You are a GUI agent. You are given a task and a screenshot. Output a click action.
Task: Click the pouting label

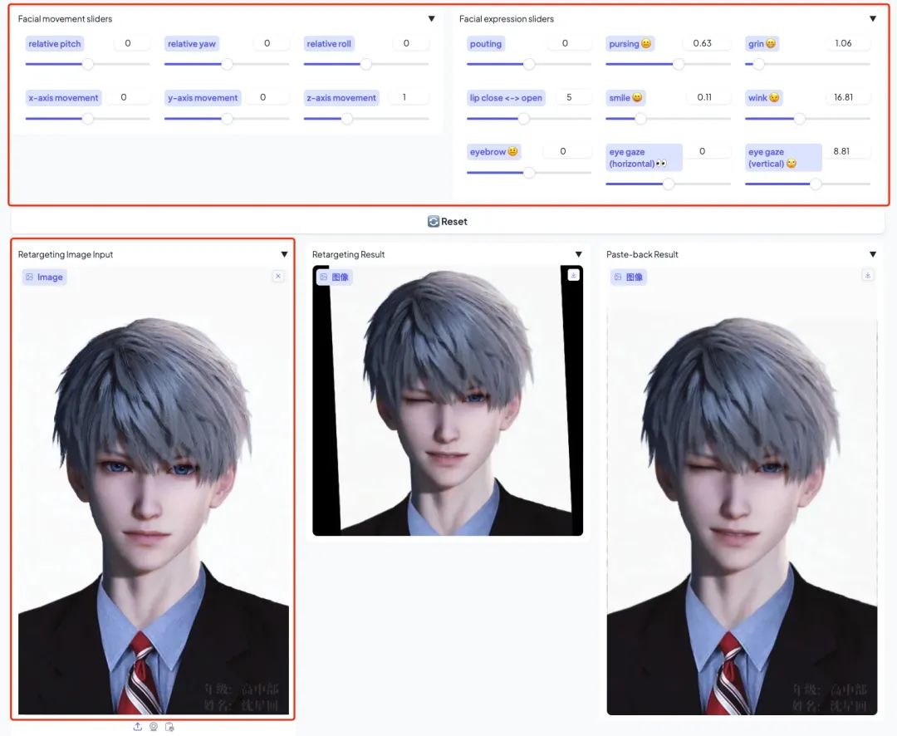point(486,43)
